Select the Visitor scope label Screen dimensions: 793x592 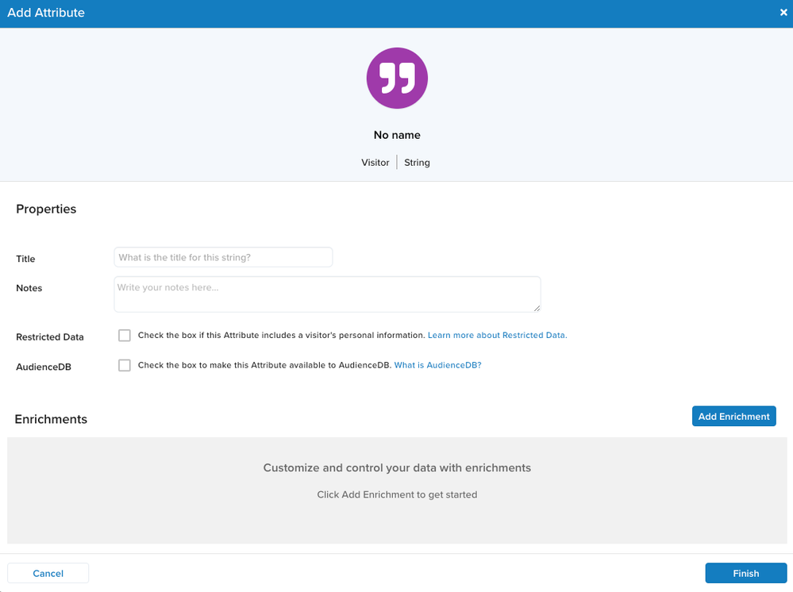click(375, 163)
